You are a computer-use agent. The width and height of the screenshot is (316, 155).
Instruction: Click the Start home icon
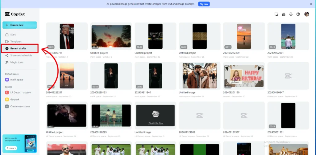pos(7,35)
